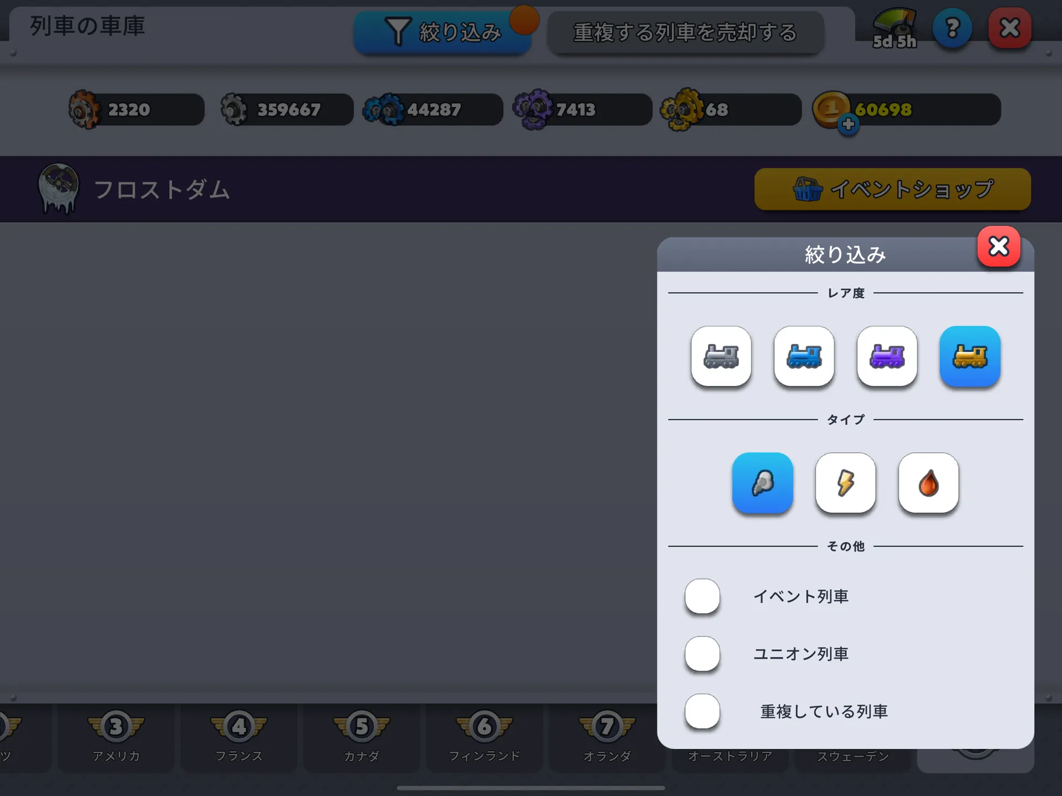Screen dimensions: 1062x796
Task: Check the イベント列車 checkbox
Action: 702,596
